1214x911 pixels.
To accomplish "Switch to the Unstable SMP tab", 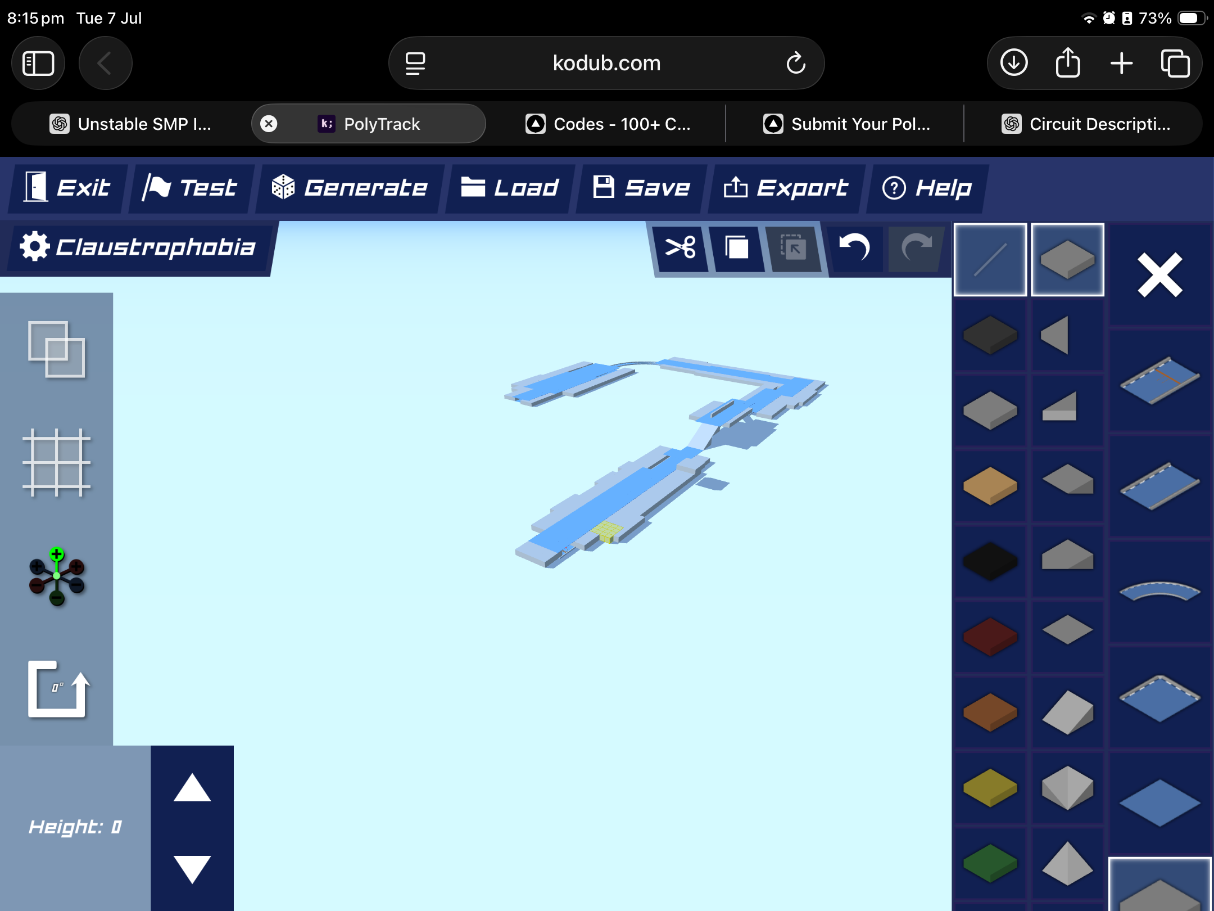I will (130, 124).
